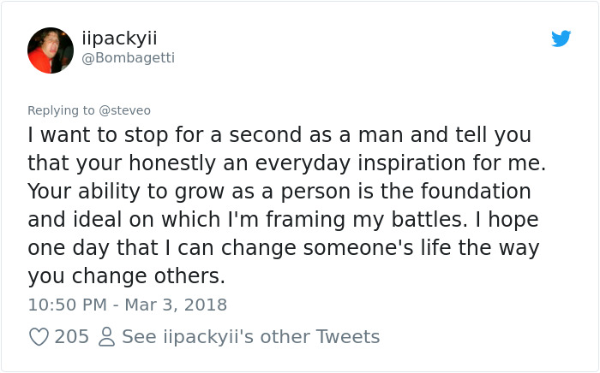Click the Mar 3, 2018 date

(x=176, y=305)
